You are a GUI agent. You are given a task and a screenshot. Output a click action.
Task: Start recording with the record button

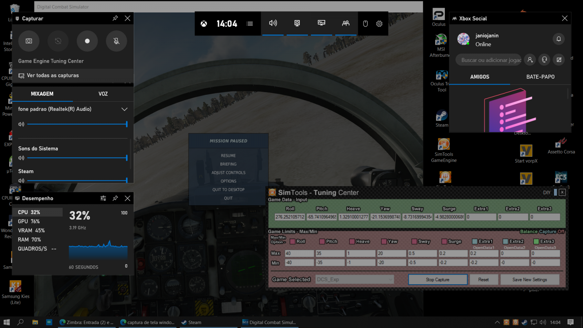point(87,41)
